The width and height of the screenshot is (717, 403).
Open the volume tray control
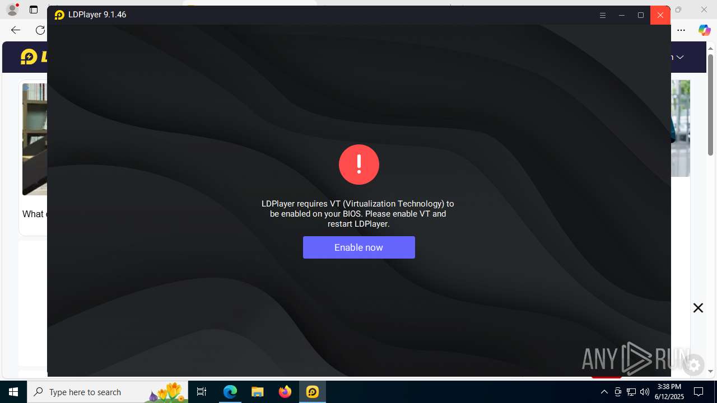(x=645, y=392)
